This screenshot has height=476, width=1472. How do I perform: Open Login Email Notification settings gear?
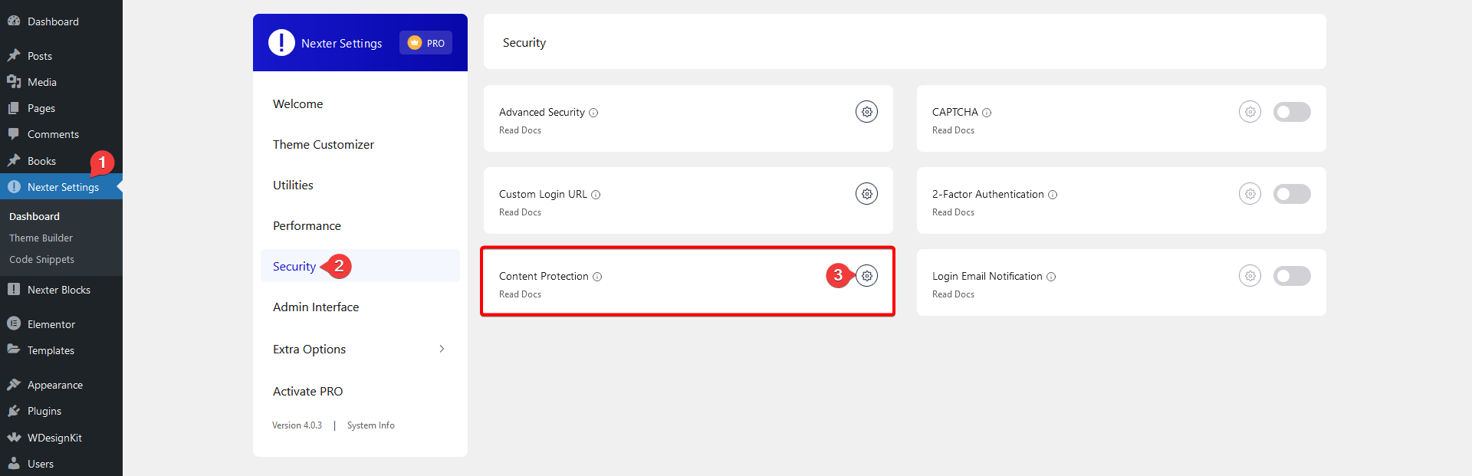(1250, 276)
